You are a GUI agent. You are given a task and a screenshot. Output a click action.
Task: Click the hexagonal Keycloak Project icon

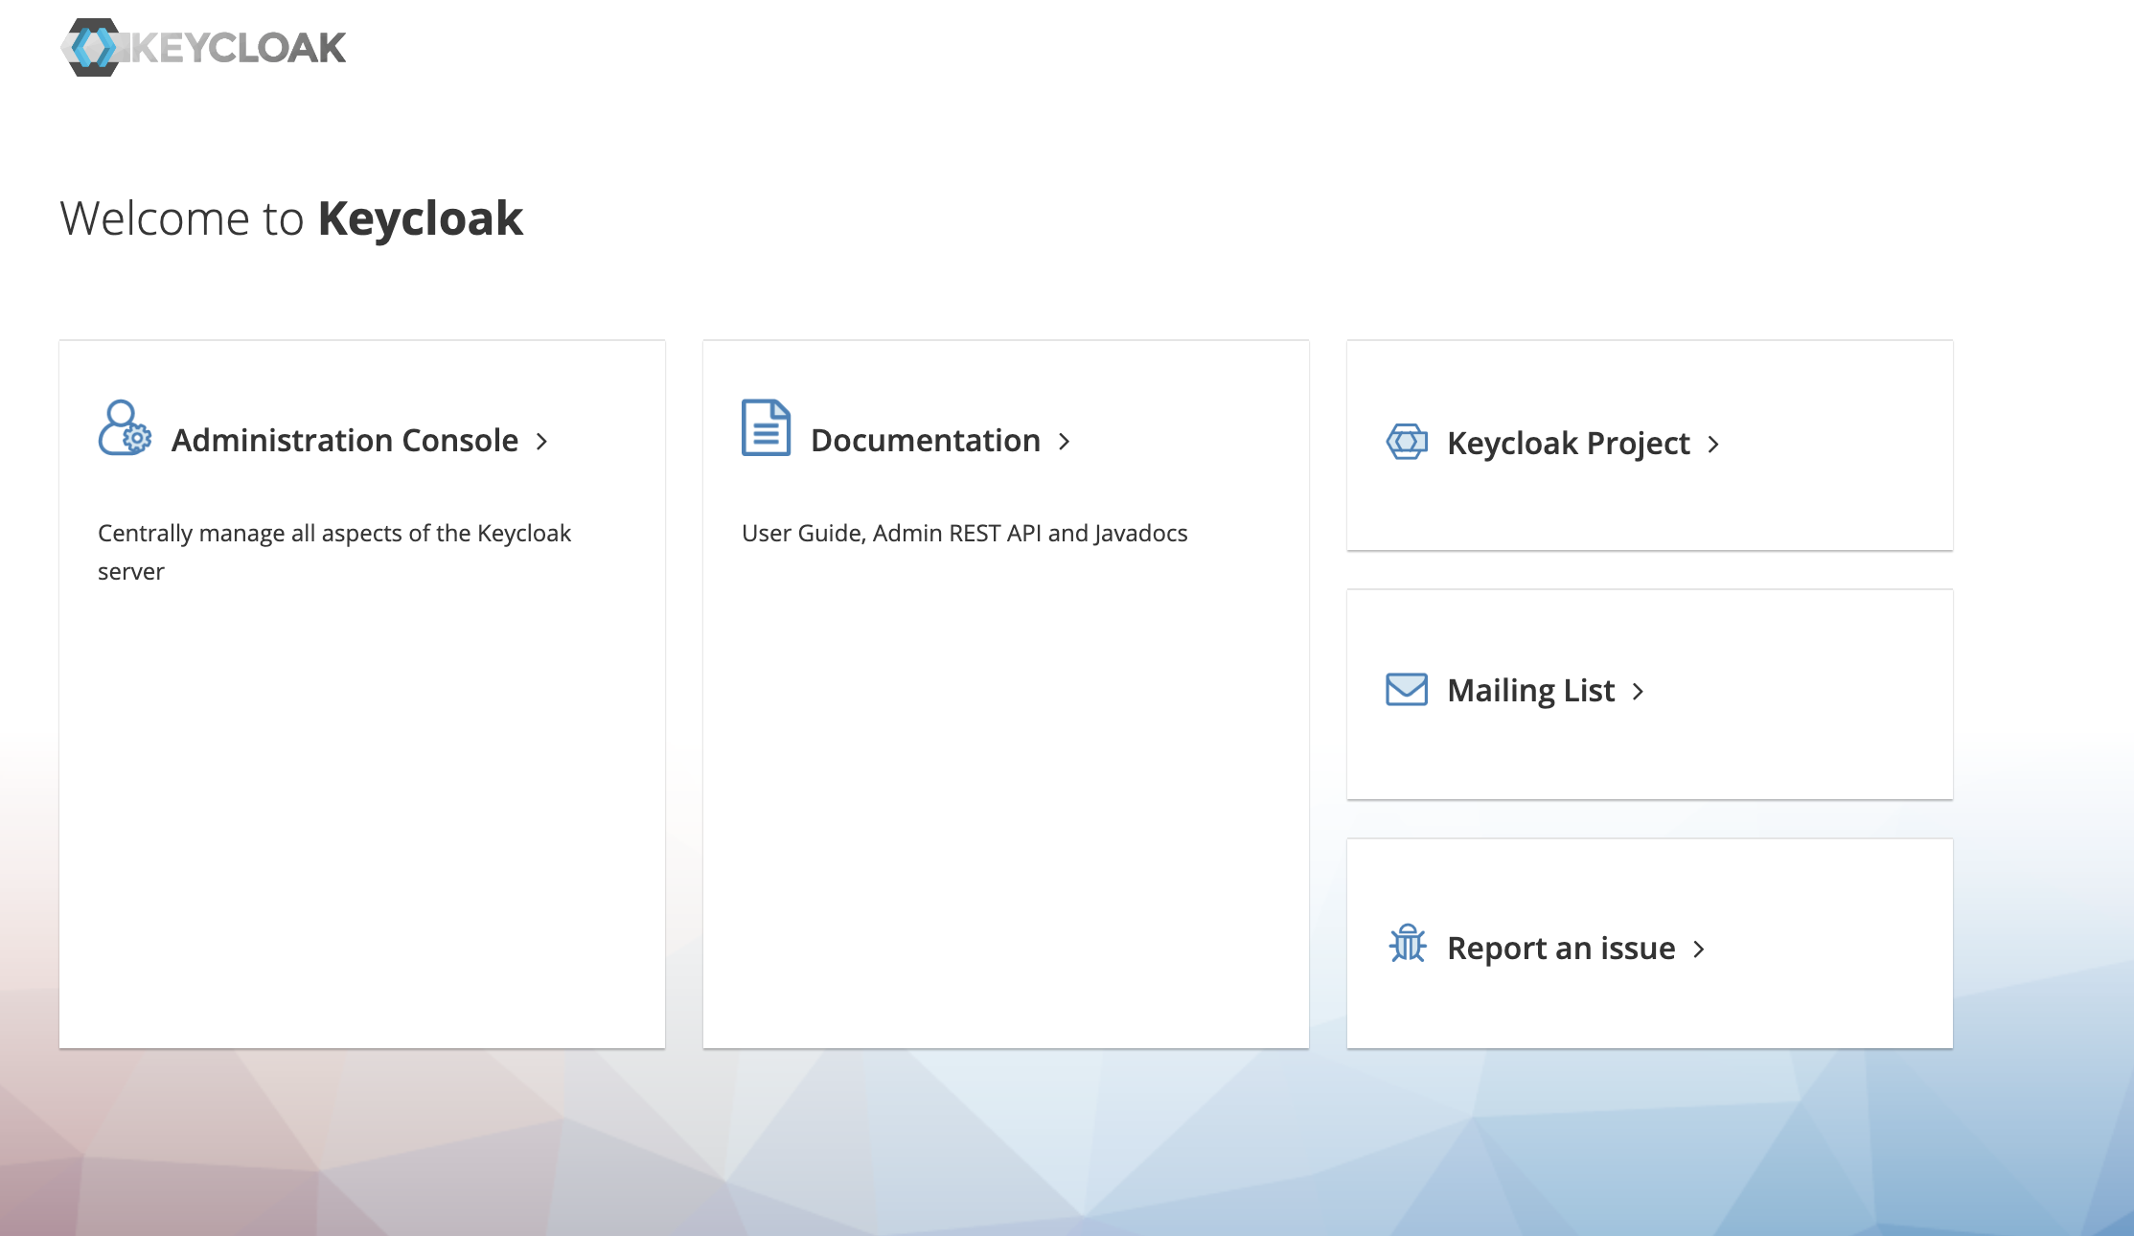pos(1407,442)
